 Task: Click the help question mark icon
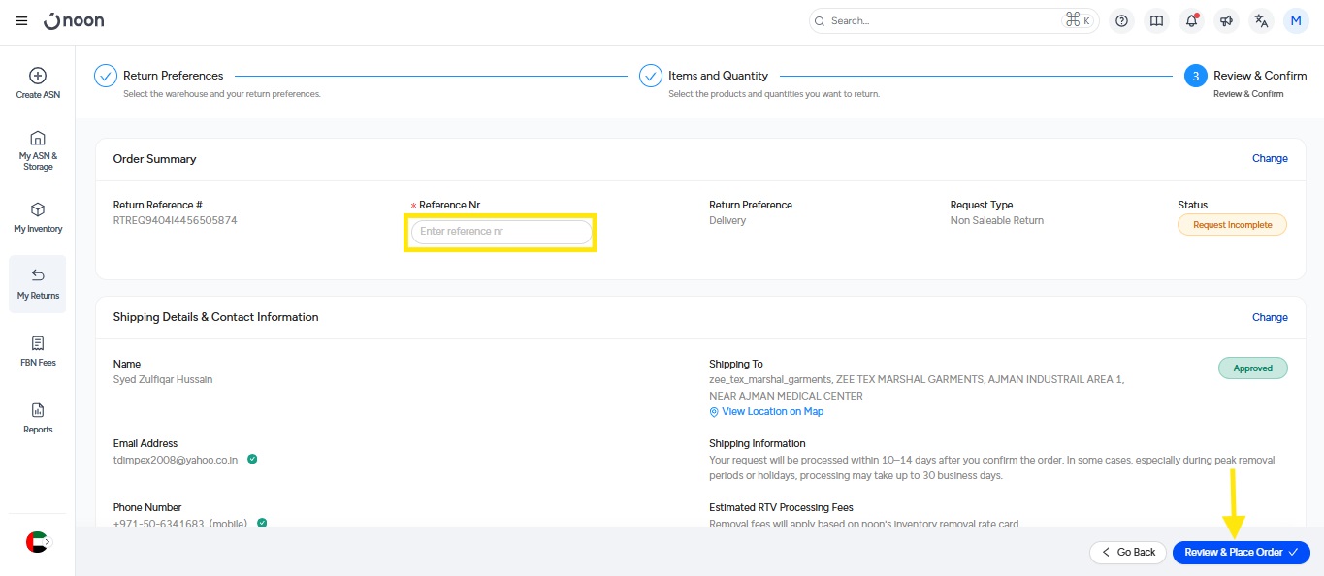pyautogui.click(x=1121, y=20)
